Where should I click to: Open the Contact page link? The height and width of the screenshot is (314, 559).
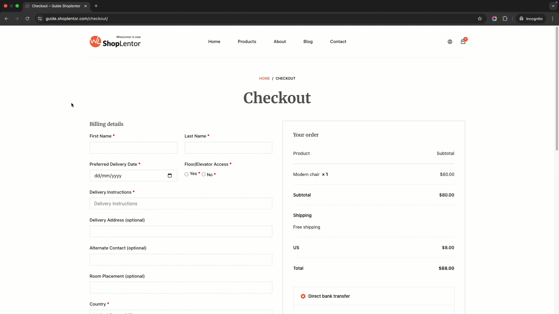(x=338, y=42)
